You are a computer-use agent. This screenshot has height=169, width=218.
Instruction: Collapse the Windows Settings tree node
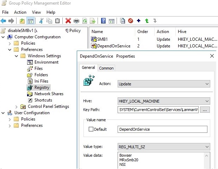(x=17, y=56)
